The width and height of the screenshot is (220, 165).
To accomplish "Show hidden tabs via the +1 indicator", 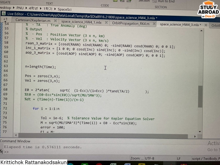I will 5,19.
